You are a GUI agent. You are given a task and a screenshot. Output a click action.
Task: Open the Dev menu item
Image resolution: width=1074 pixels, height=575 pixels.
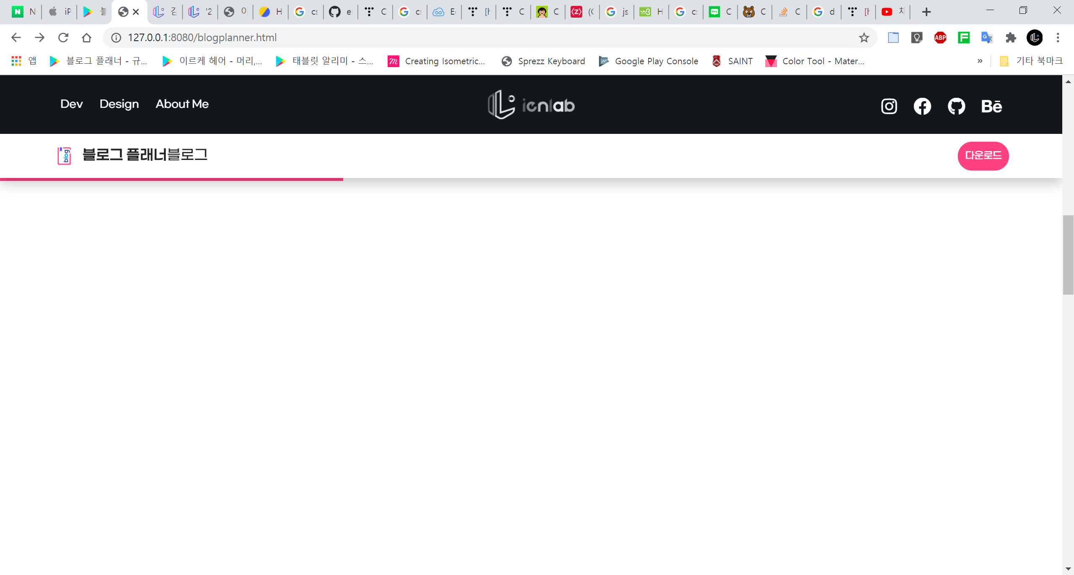[71, 104]
